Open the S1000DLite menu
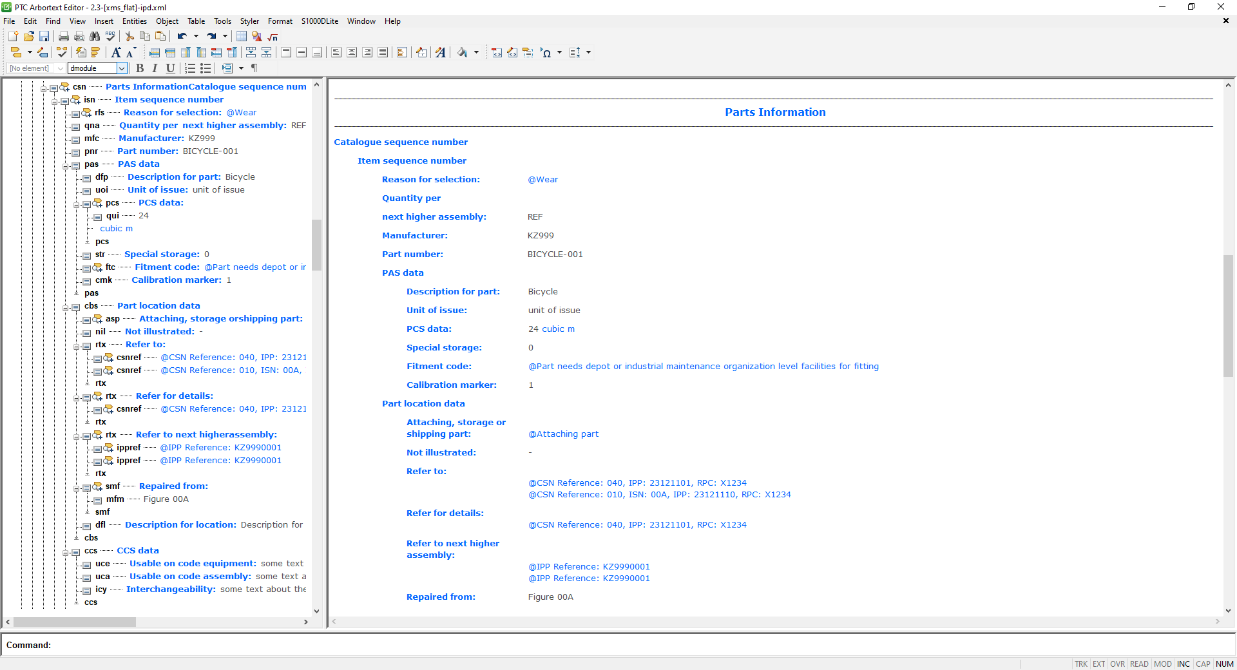Screen dimensions: 1237x670 click(x=320, y=21)
